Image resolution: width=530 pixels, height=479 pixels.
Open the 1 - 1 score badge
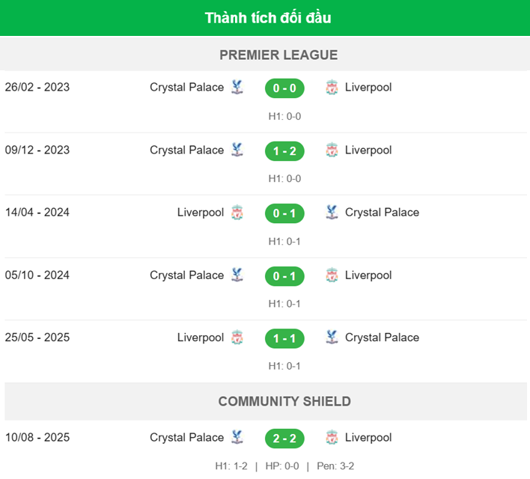coord(284,338)
